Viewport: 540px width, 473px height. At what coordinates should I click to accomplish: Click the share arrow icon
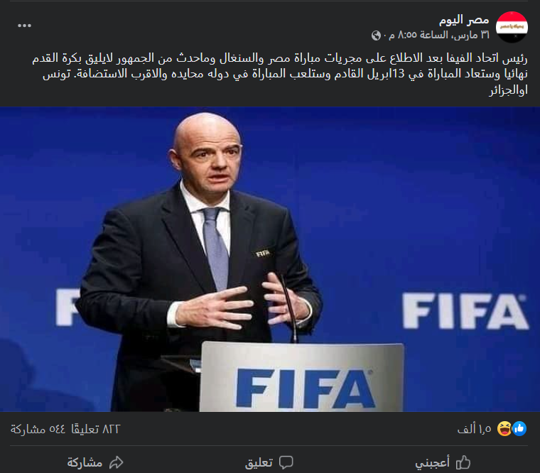click(116, 462)
